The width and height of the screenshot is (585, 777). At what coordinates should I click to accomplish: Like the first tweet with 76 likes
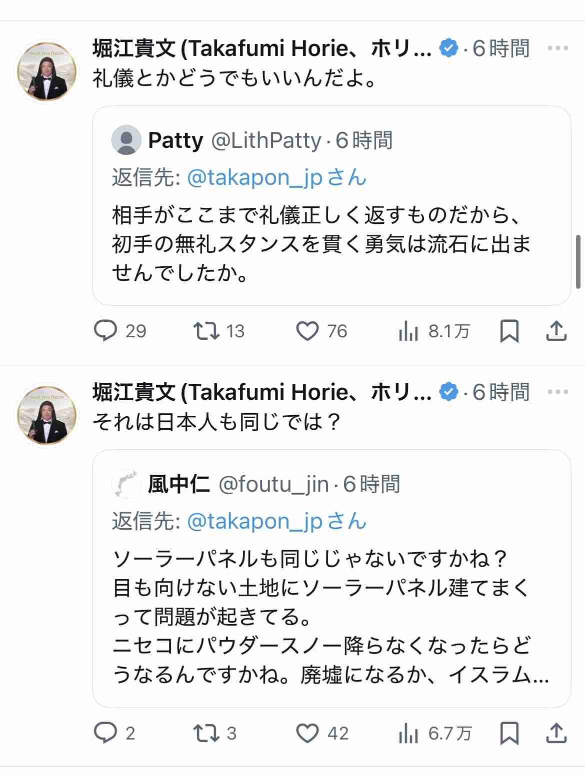click(307, 331)
